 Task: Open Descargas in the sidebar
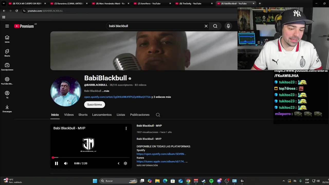tap(7, 108)
